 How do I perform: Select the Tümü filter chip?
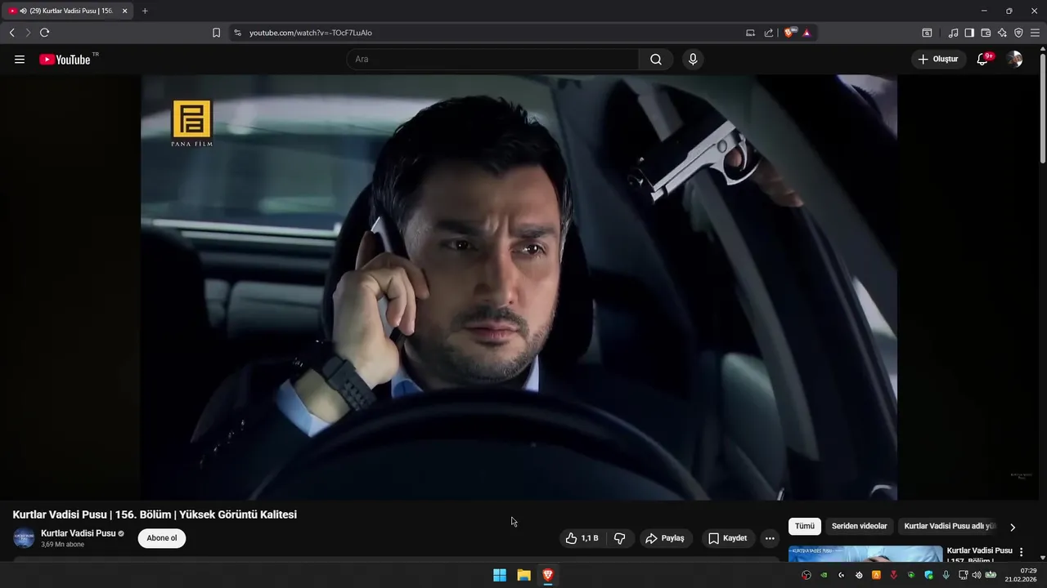pyautogui.click(x=805, y=526)
